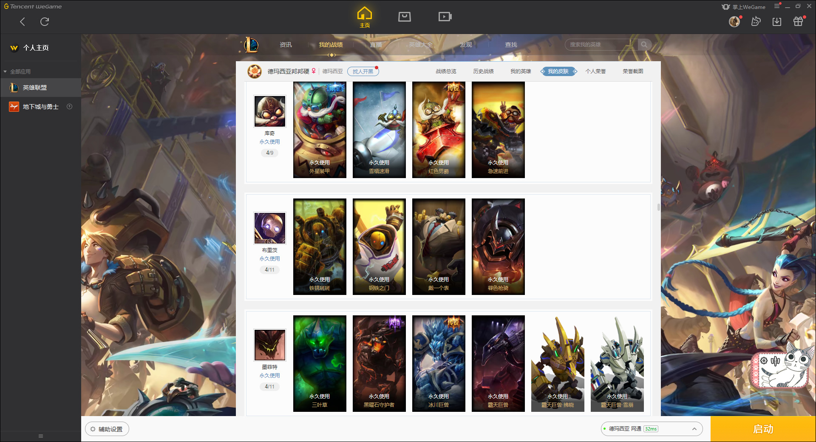Open the 掌上WeGame mobile link
The height and width of the screenshot is (442, 816).
(x=744, y=7)
